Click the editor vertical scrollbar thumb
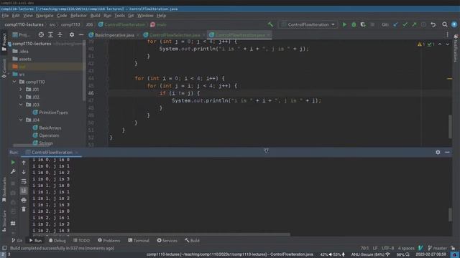This screenshot has width=460, height=258. (450, 127)
